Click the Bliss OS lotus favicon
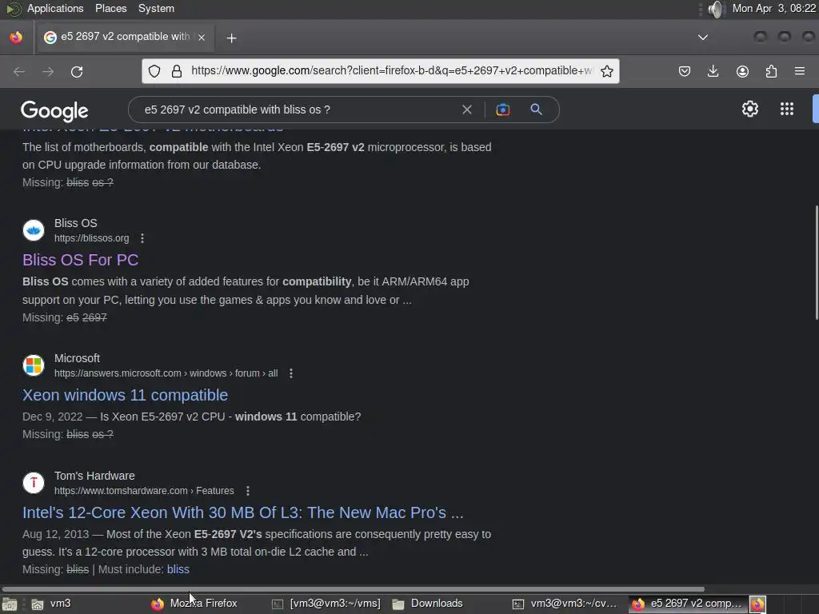The height and width of the screenshot is (614, 819). click(34, 230)
